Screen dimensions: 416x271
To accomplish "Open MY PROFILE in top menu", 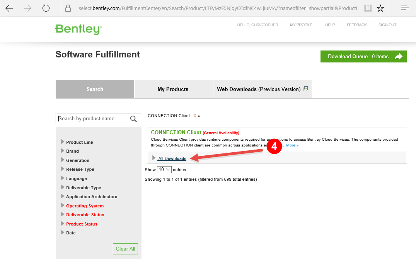I will coord(301,25).
